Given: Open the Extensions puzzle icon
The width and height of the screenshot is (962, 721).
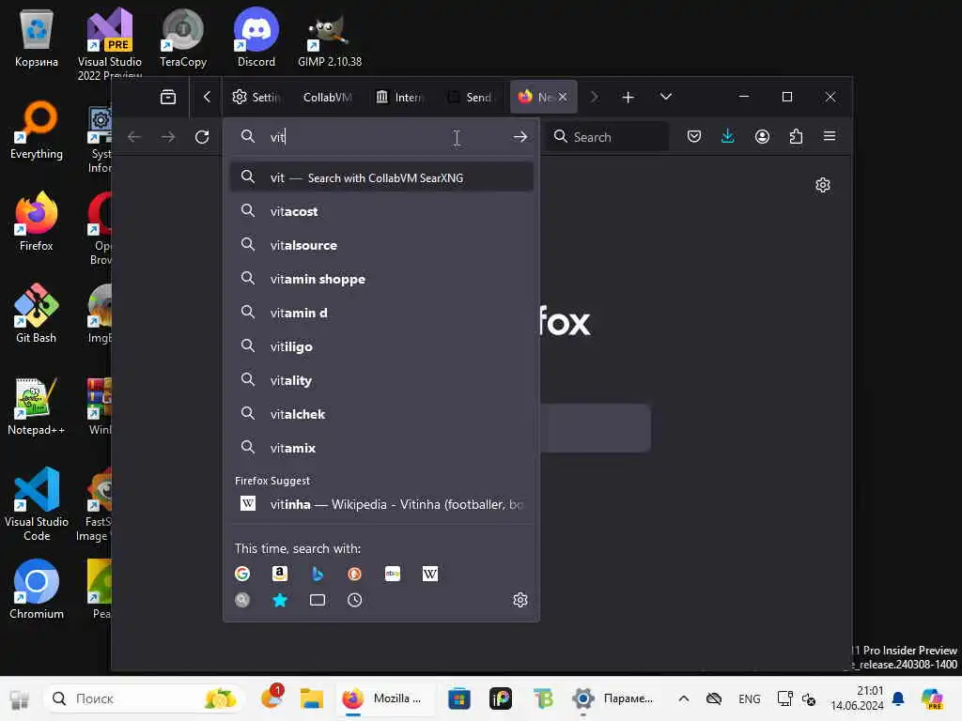Looking at the screenshot, I should (796, 136).
